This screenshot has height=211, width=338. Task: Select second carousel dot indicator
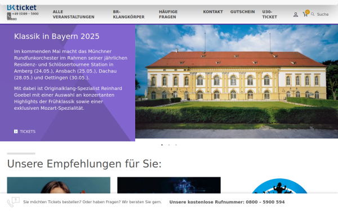(x=169, y=145)
